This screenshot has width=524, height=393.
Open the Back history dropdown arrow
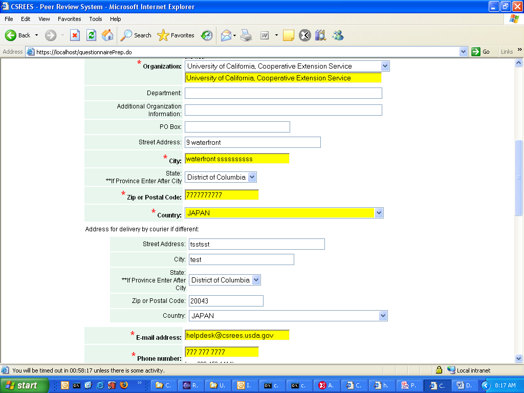pyautogui.click(x=36, y=35)
